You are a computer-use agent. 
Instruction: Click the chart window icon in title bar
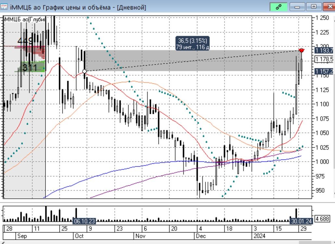click(x=4, y=7)
